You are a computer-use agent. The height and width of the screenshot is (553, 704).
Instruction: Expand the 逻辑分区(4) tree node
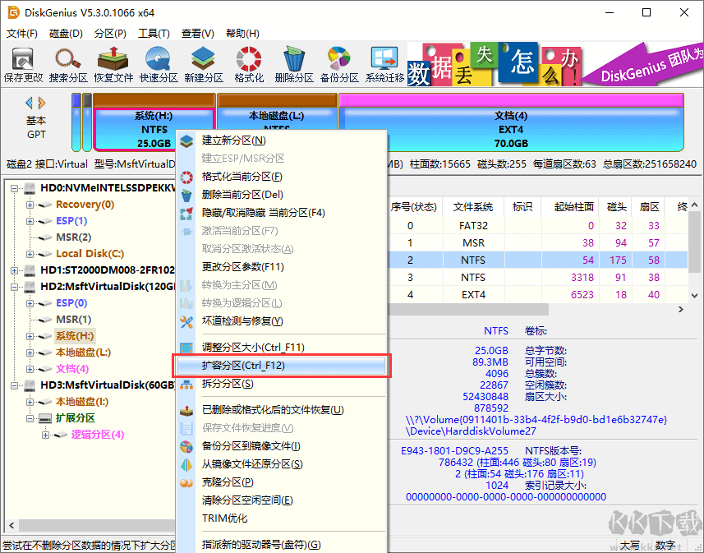click(45, 435)
